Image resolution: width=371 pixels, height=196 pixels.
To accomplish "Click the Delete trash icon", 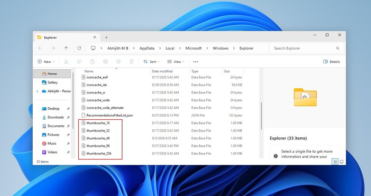I will [x=132, y=62].
